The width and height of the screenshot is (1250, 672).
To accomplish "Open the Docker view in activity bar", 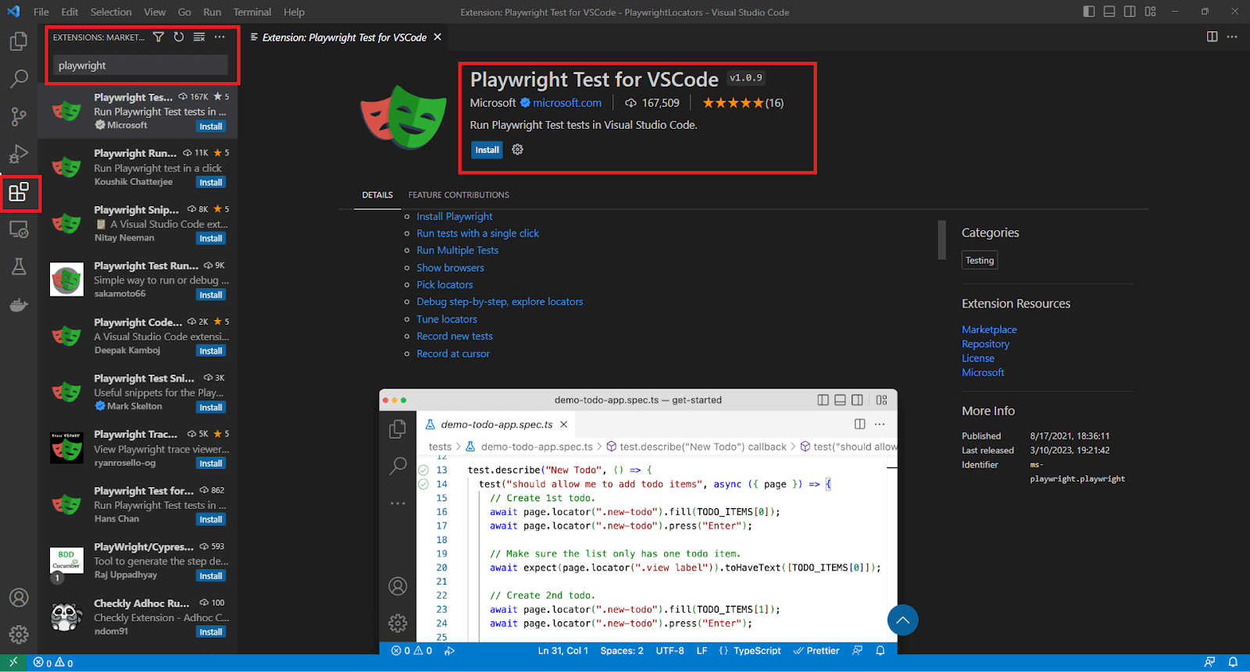I will coord(19,304).
